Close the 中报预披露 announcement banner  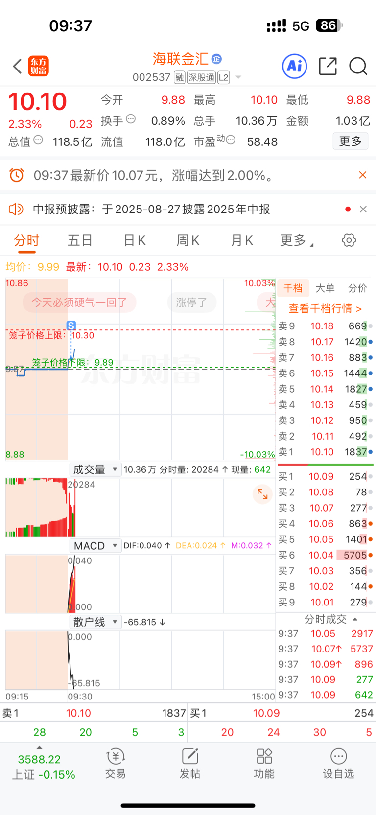(363, 210)
